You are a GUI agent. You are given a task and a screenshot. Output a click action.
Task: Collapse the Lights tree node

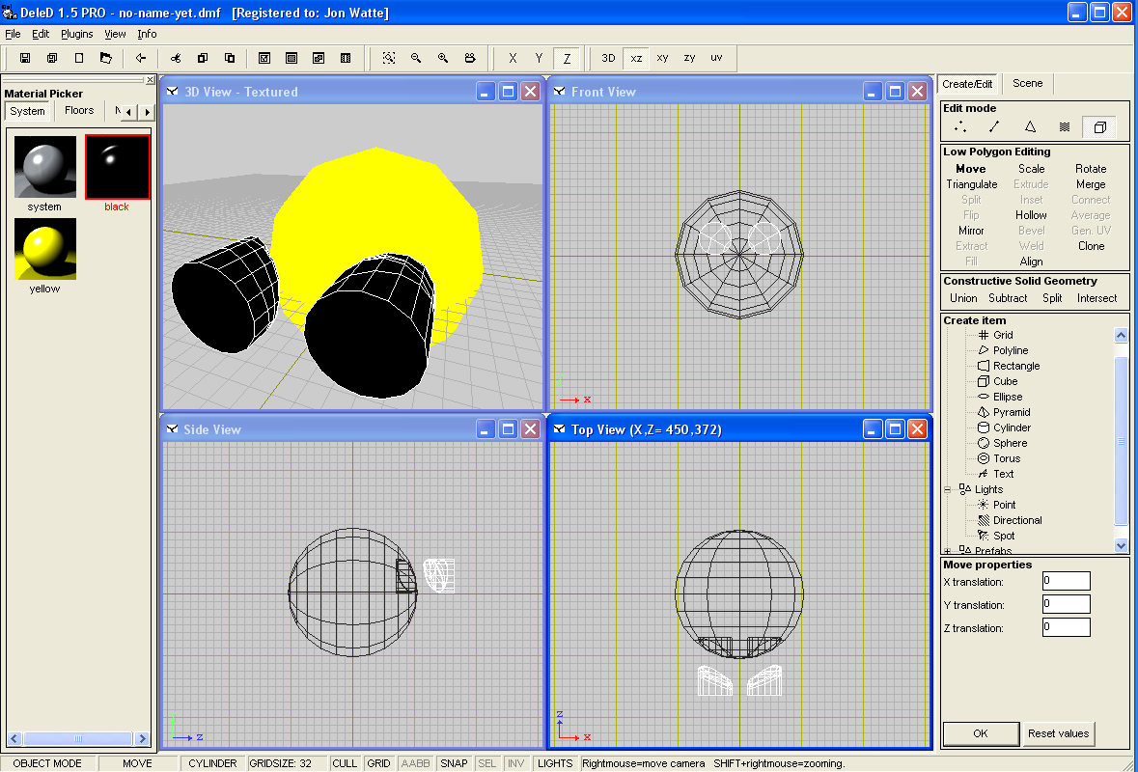click(x=948, y=489)
